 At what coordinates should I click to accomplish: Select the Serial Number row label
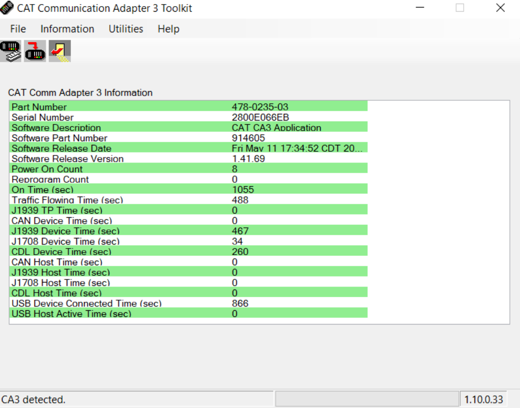[x=42, y=117]
